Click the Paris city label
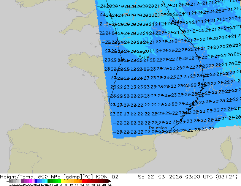Viewport: 241px width, 186px height. pyautogui.click(x=144, y=56)
